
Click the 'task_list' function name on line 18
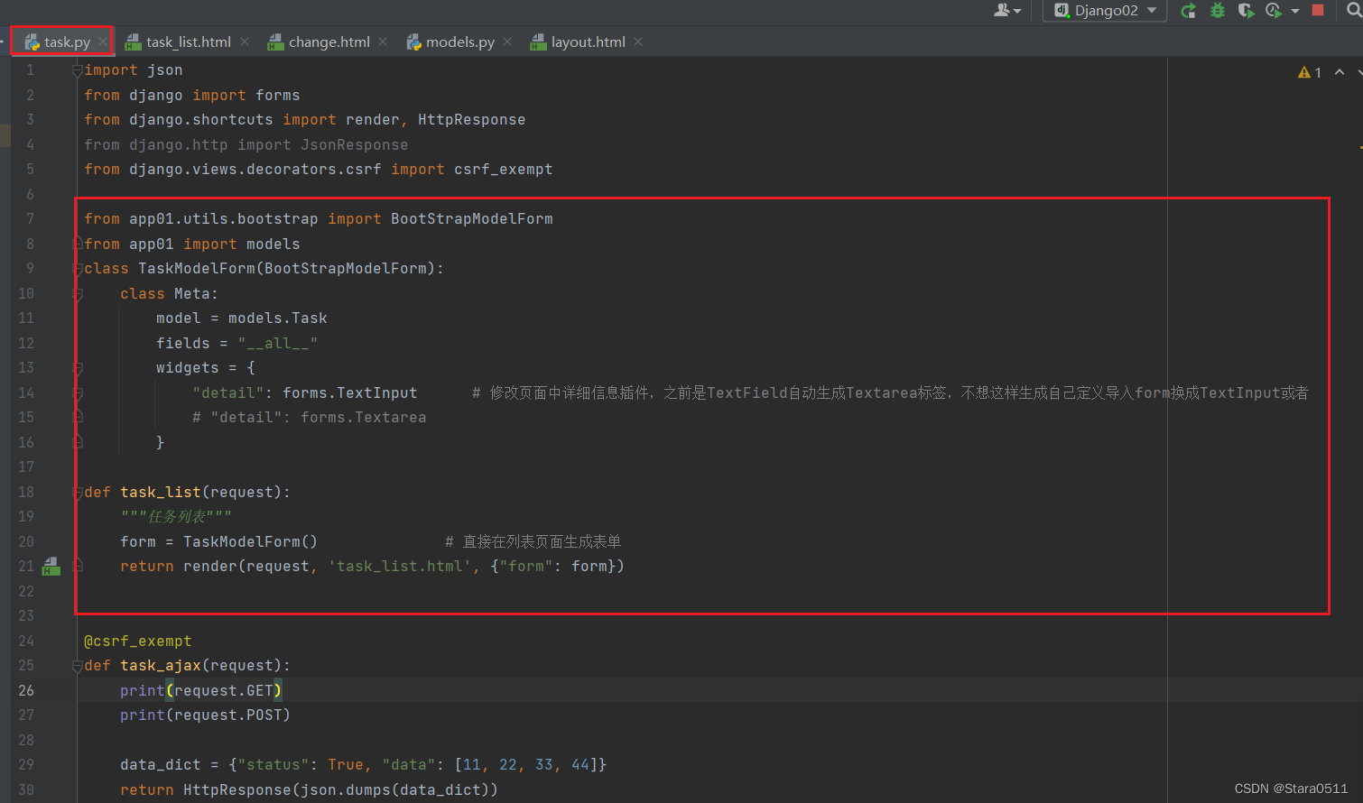[x=161, y=493]
